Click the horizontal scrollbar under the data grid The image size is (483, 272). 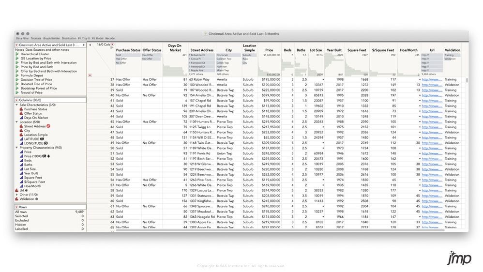[280, 230]
